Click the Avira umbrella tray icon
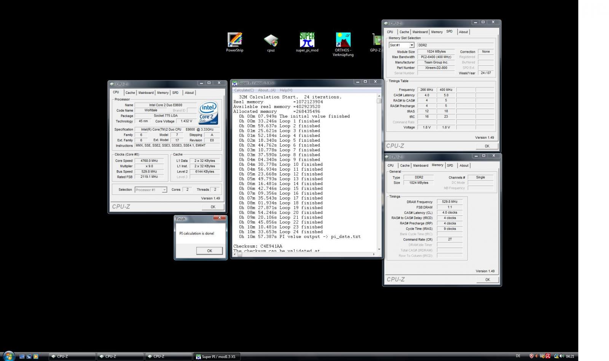 pyautogui.click(x=548, y=356)
